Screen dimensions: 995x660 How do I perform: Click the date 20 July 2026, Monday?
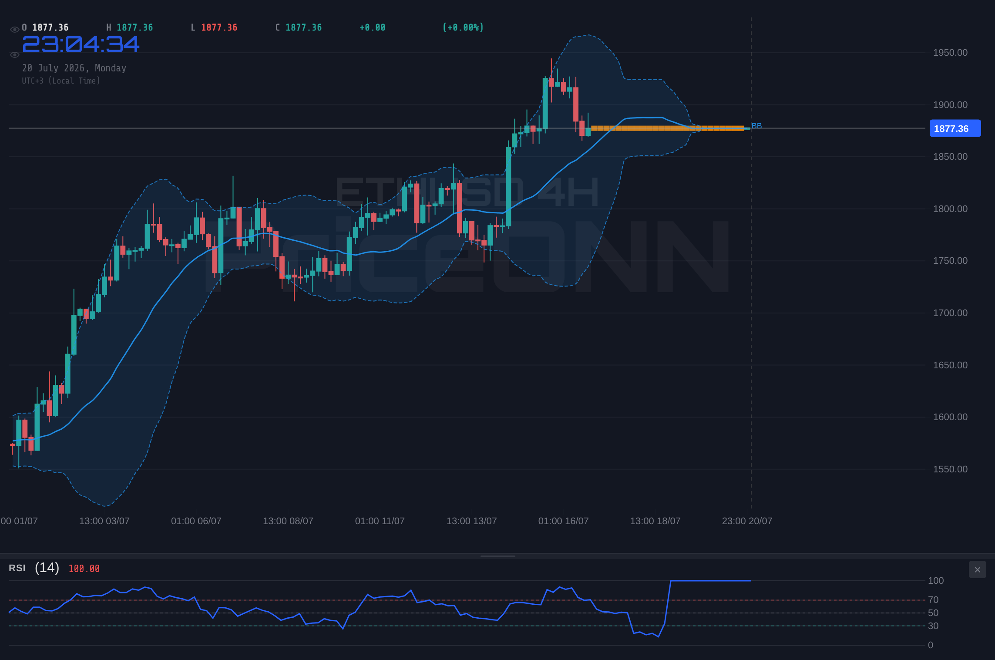point(74,68)
